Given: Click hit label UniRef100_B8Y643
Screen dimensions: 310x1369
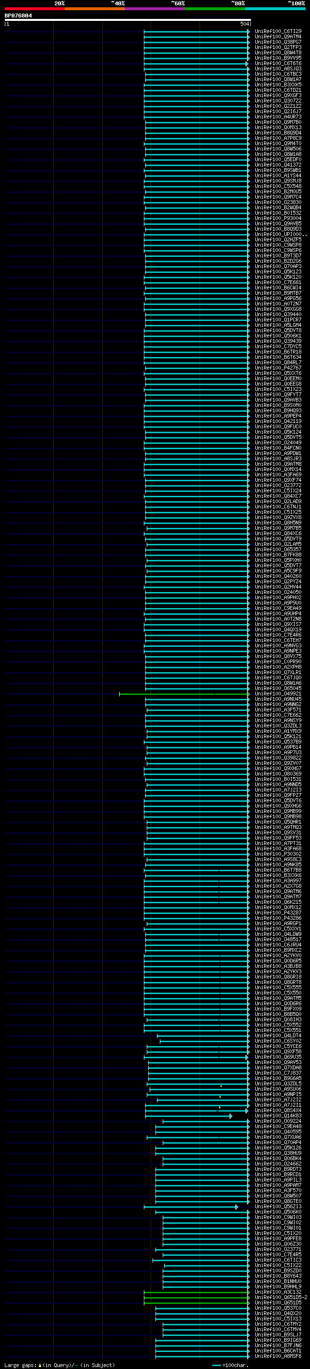Looking at the screenshot, I should 278,1275.
